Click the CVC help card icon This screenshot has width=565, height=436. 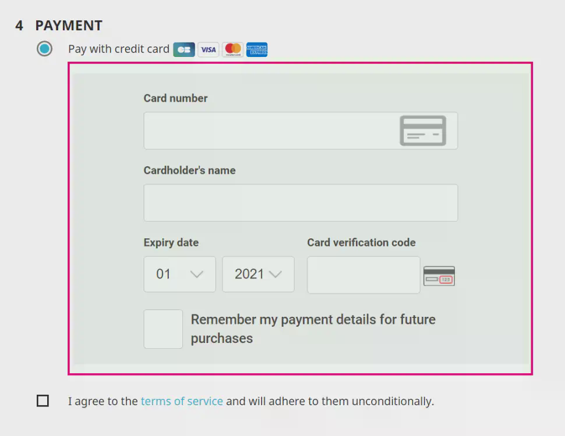[x=439, y=276]
